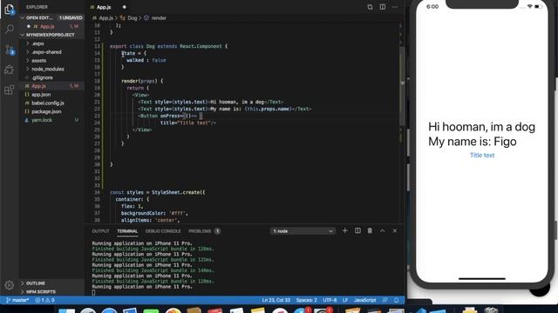Open the Search view in activity bar
The image size is (558, 313).
point(10,29)
